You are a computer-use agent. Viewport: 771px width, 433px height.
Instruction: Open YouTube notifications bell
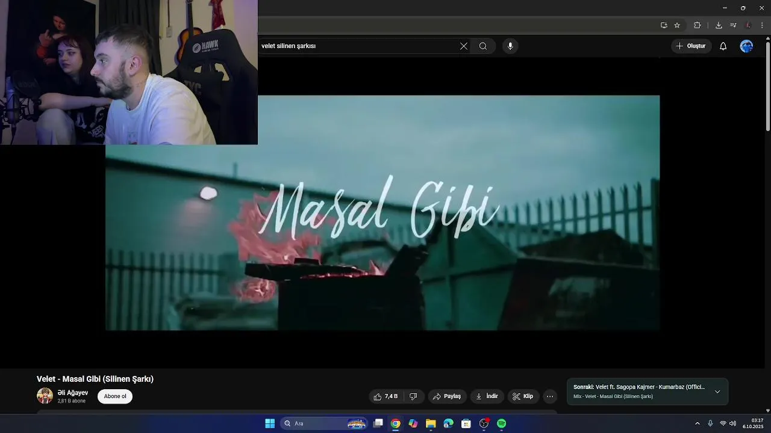(x=723, y=46)
